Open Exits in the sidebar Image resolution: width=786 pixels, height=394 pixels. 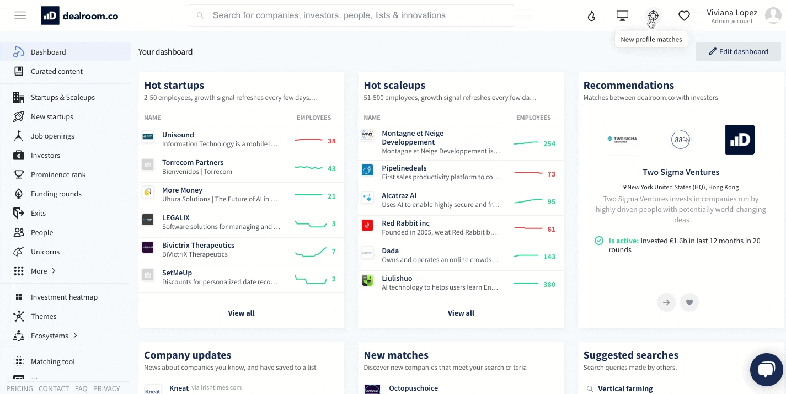coord(38,213)
